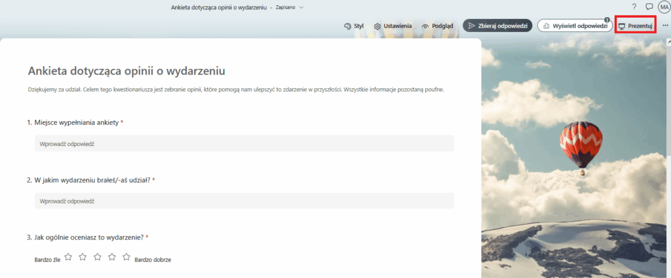Click the Prezentuj present button
The image size is (671, 278).
636,26
